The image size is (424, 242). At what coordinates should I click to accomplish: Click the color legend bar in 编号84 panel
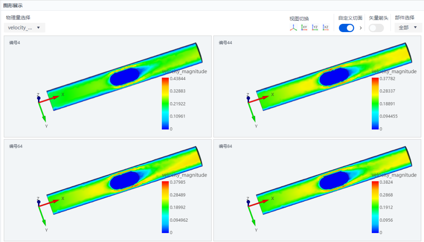click(x=375, y=207)
